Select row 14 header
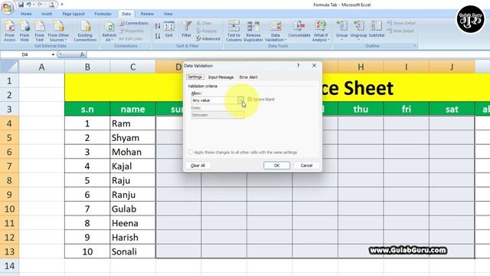The width and height of the screenshot is (490, 276). click(9, 266)
